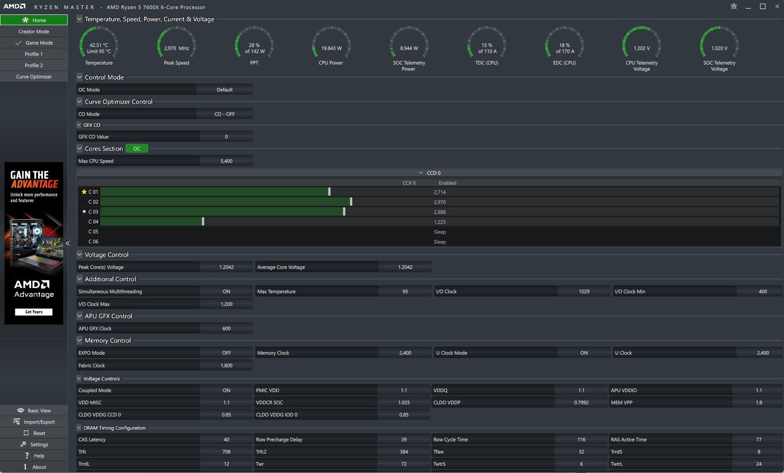Open the About entry
The width and height of the screenshot is (784, 473).
[x=34, y=467]
